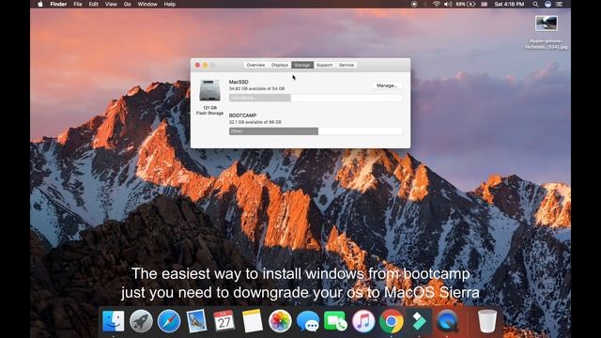Open the Edit menu
601x338 pixels.
coord(94,4)
